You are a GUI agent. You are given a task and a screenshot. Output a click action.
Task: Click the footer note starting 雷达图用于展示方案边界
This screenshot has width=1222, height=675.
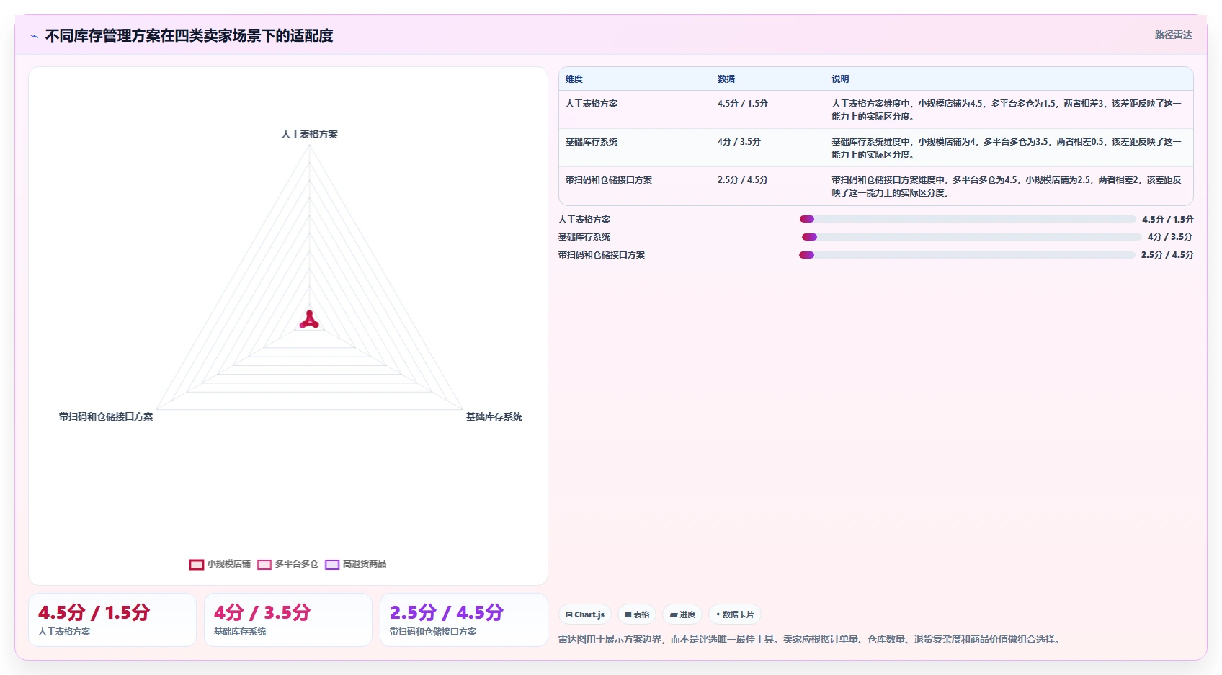(x=811, y=639)
